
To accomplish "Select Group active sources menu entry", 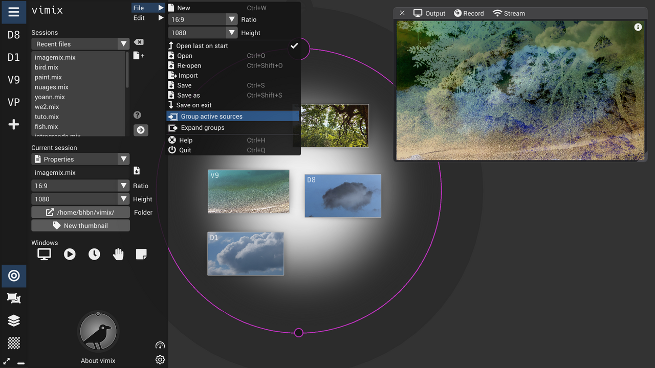I will pyautogui.click(x=211, y=117).
